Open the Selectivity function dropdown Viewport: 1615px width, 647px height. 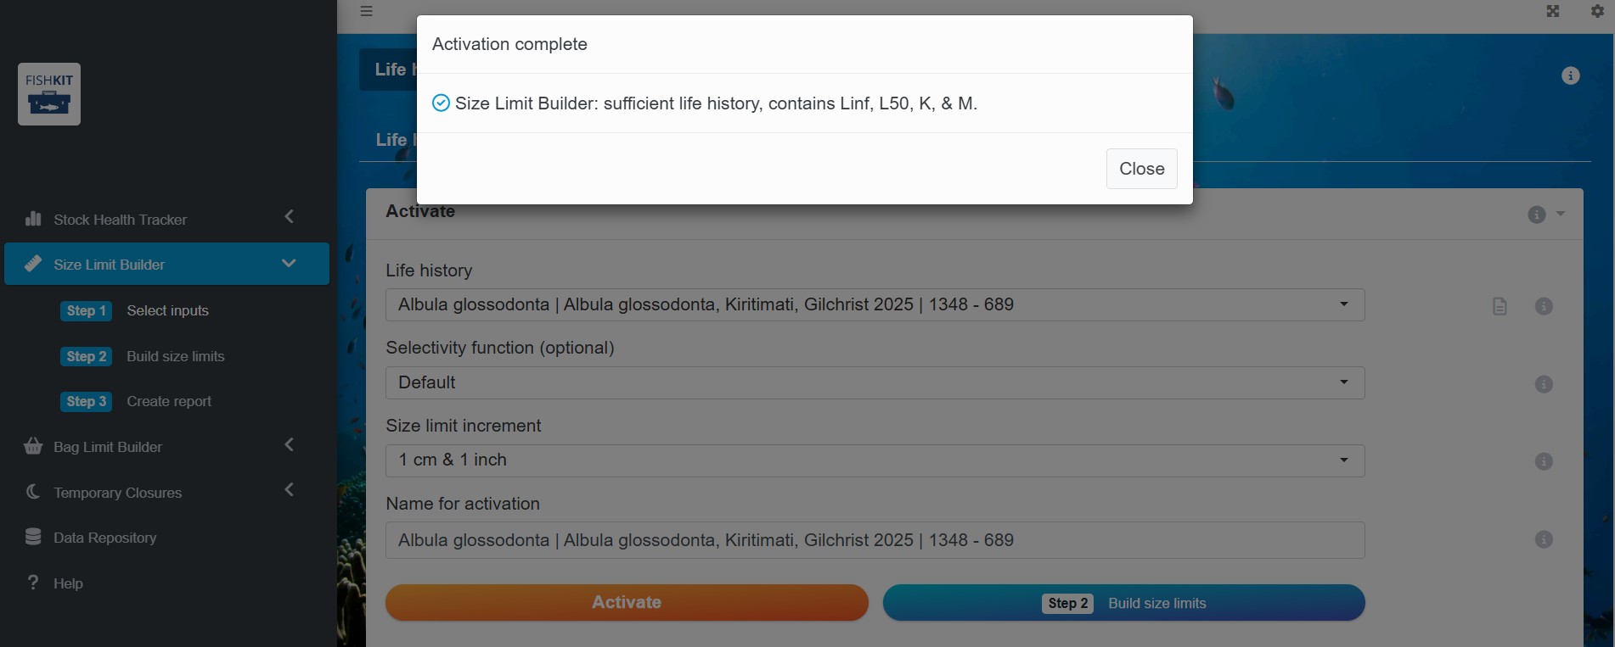(x=875, y=382)
